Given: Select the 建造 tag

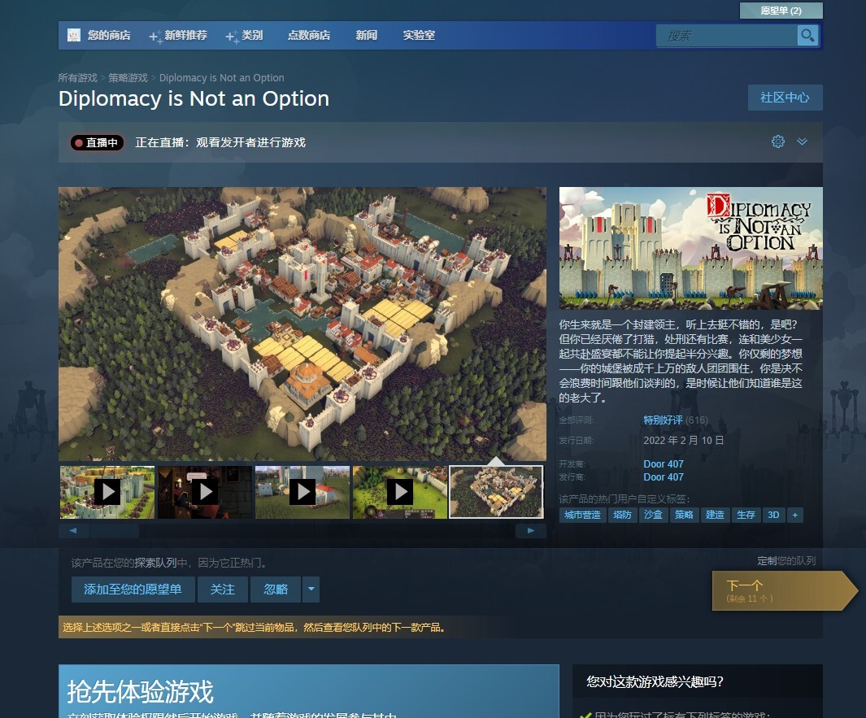Looking at the screenshot, I should (715, 515).
